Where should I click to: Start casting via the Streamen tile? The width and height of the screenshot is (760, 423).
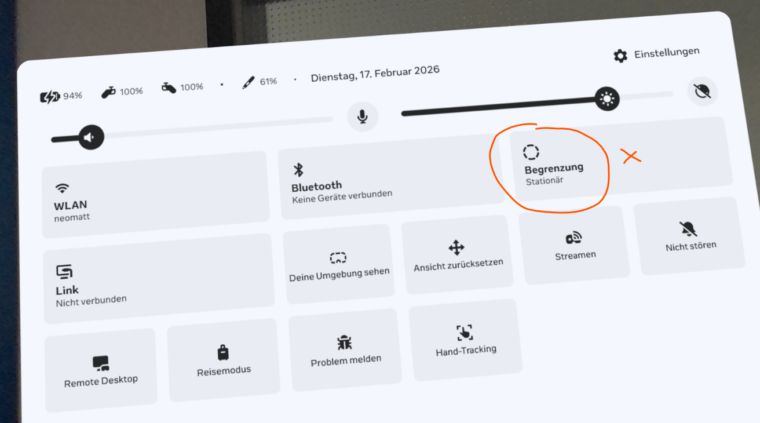pos(575,246)
